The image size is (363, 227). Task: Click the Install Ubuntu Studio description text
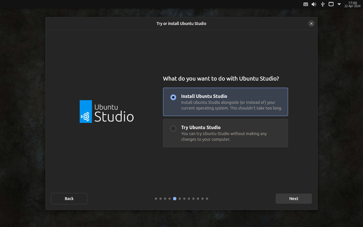[231, 105]
